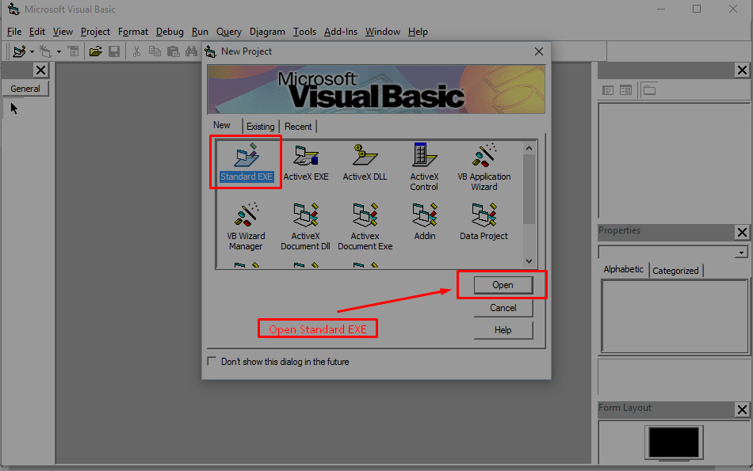Open the Help menu

click(418, 32)
